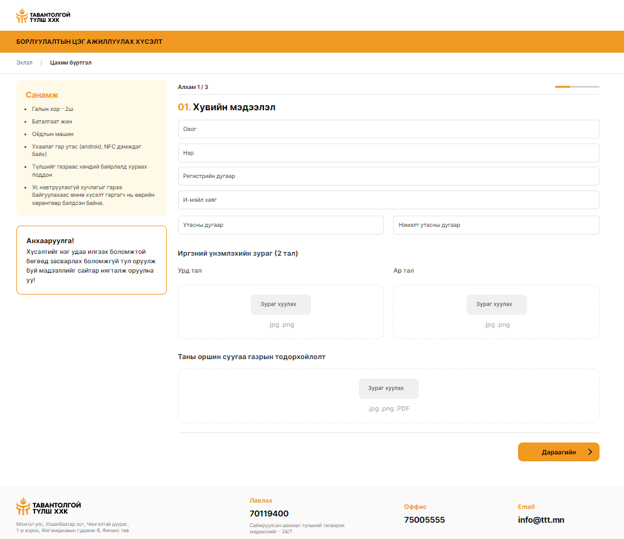Click into the Регистрийн дугаар field

coord(388,176)
